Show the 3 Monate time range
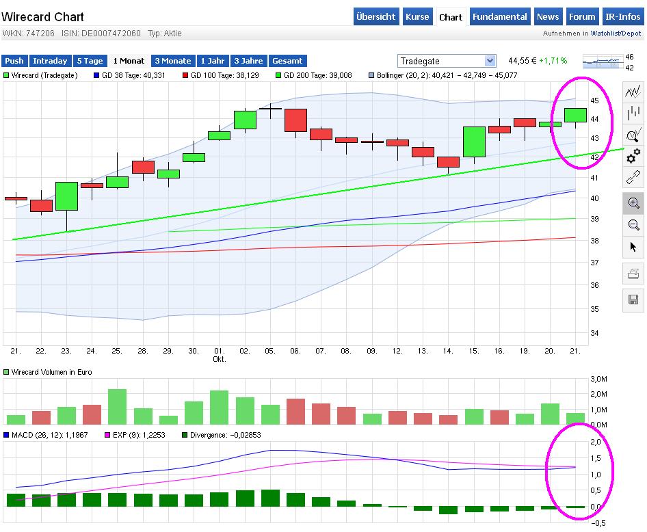This screenshot has width=647, height=532. point(173,61)
